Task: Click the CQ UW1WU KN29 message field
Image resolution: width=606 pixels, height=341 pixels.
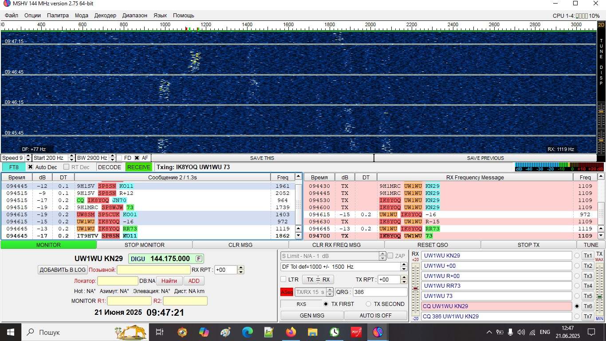Action: click(496, 306)
